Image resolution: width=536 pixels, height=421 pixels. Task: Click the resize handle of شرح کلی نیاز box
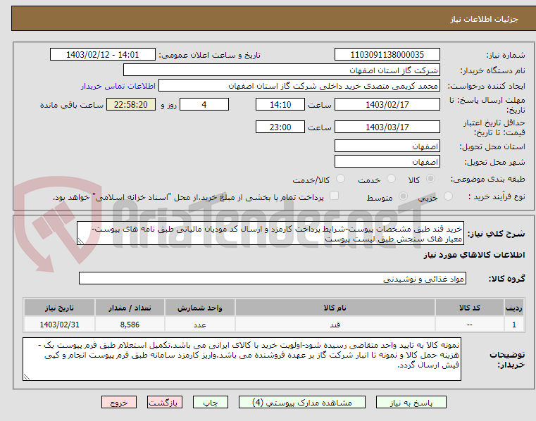point(81,241)
